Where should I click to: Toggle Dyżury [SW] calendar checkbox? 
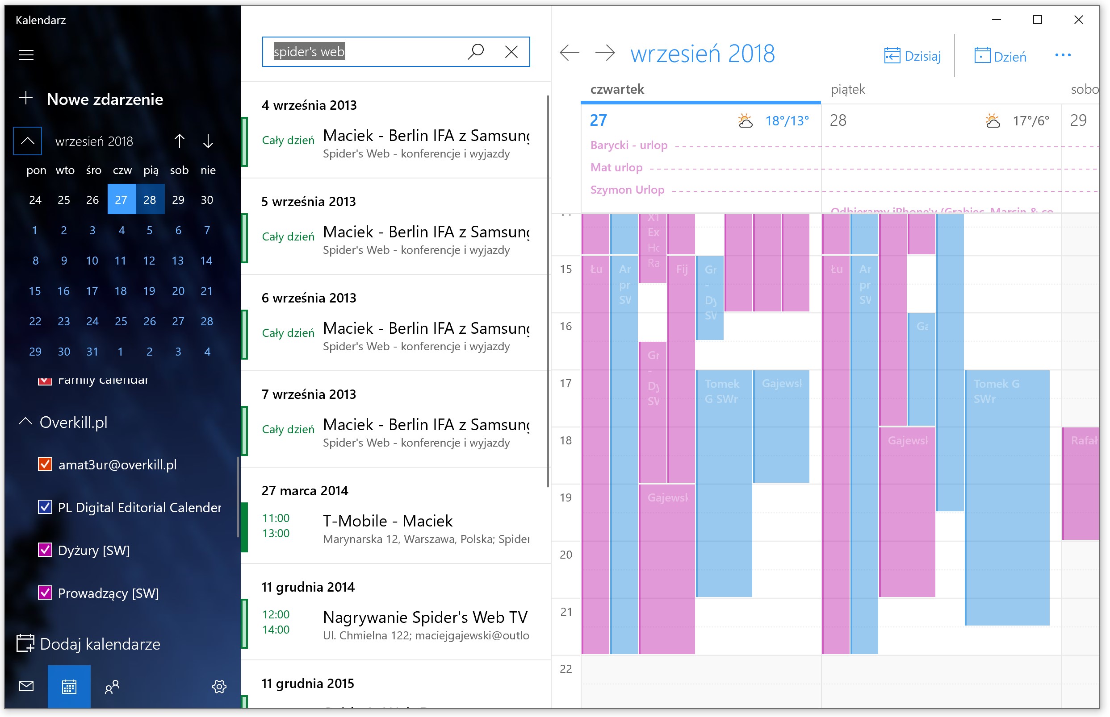[45, 550]
